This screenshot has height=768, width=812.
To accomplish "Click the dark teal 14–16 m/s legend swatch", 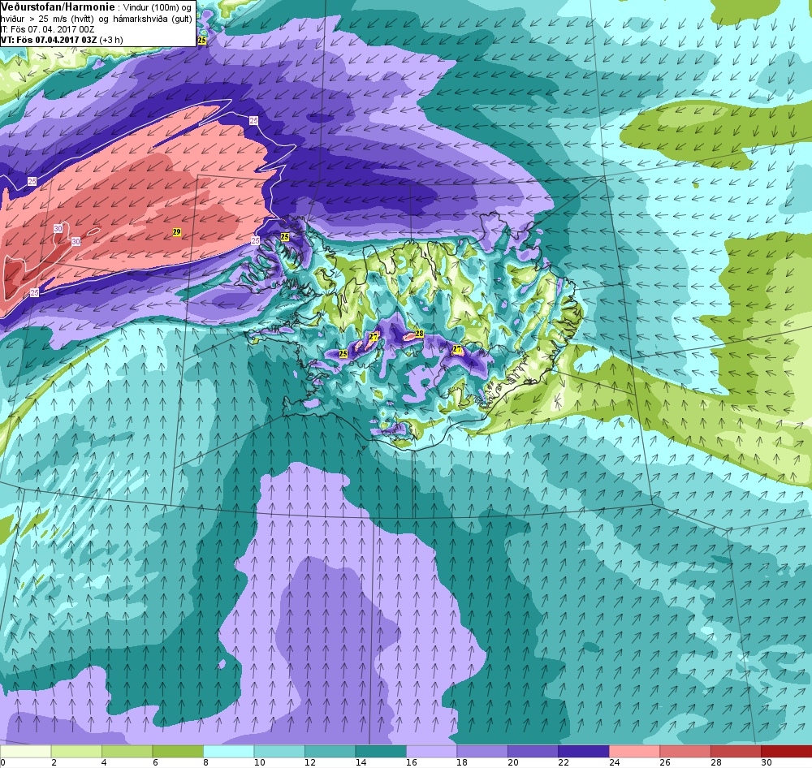I will (381, 751).
